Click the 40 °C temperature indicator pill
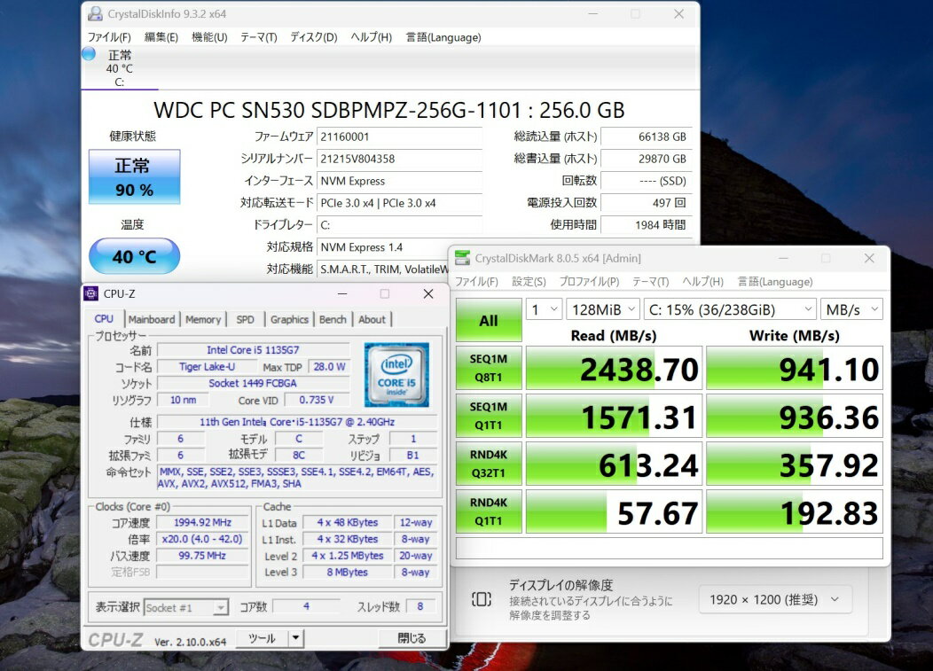This screenshot has height=671, width=933. pyautogui.click(x=134, y=257)
